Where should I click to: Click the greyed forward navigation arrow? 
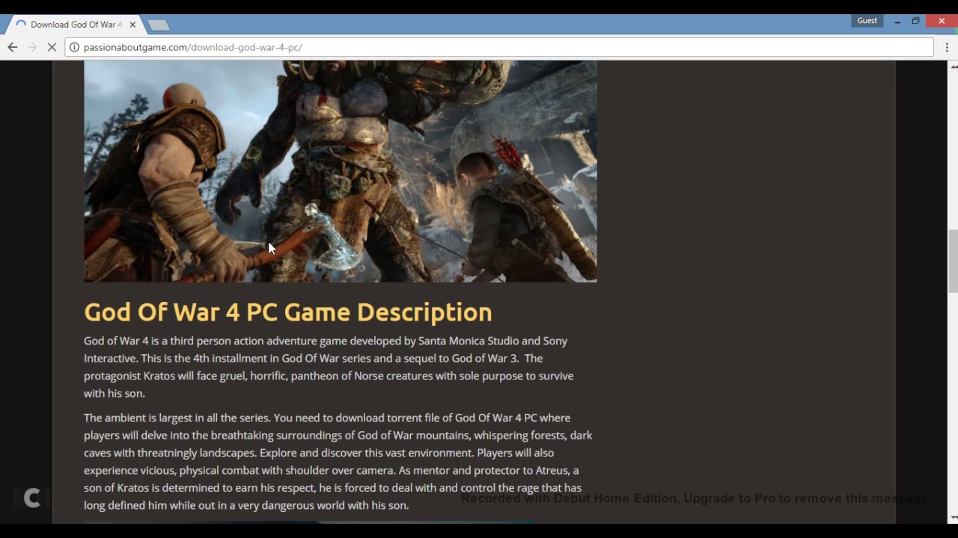tap(32, 47)
